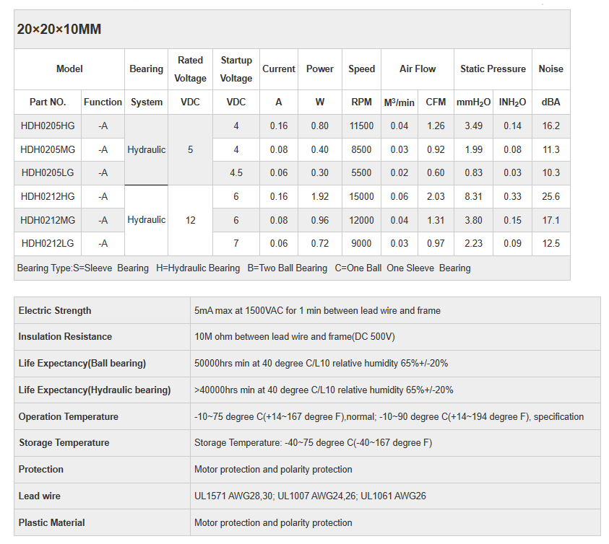
Task: Select the Electric Strength label
Action: [x=55, y=311]
